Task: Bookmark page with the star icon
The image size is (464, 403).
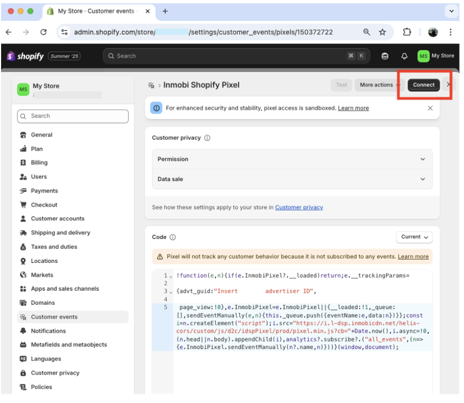Action: click(x=383, y=32)
